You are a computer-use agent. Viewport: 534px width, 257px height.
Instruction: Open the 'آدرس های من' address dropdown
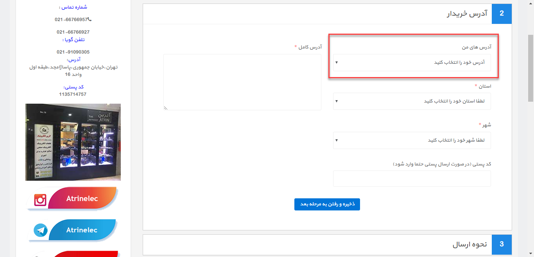(412, 63)
